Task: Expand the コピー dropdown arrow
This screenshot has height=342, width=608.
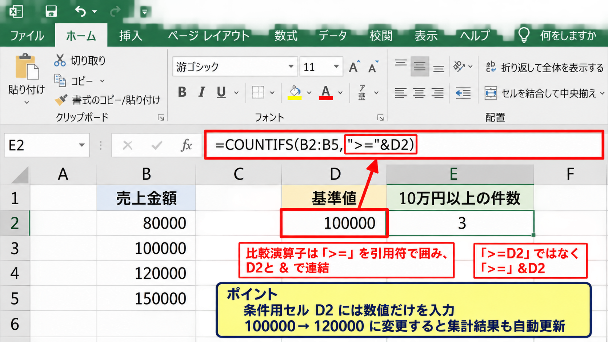Action: coord(102,81)
